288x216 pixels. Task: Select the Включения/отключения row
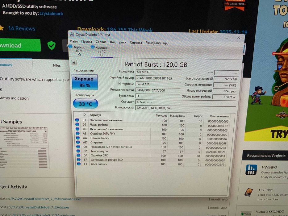pos(152,129)
